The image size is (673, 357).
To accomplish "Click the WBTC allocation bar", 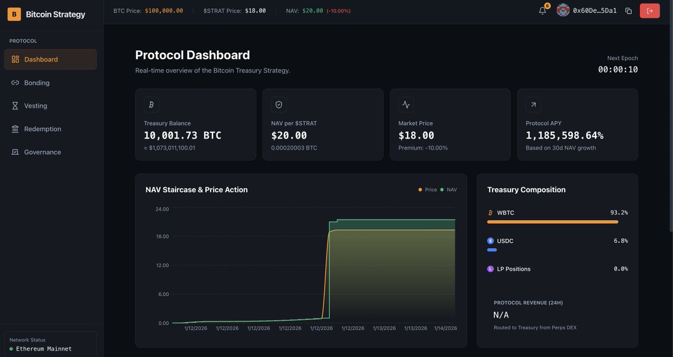I will (x=552, y=221).
